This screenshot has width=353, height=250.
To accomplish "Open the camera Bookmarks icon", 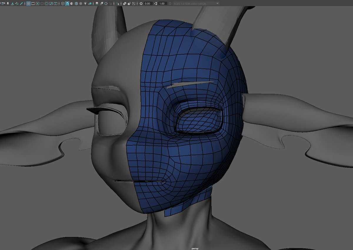I will click(x=8, y=4).
